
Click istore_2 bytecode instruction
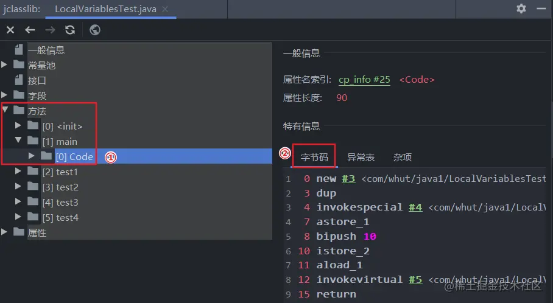point(343,251)
